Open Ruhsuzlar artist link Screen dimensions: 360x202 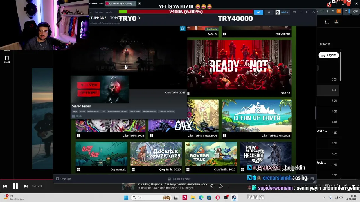[x=144, y=188]
